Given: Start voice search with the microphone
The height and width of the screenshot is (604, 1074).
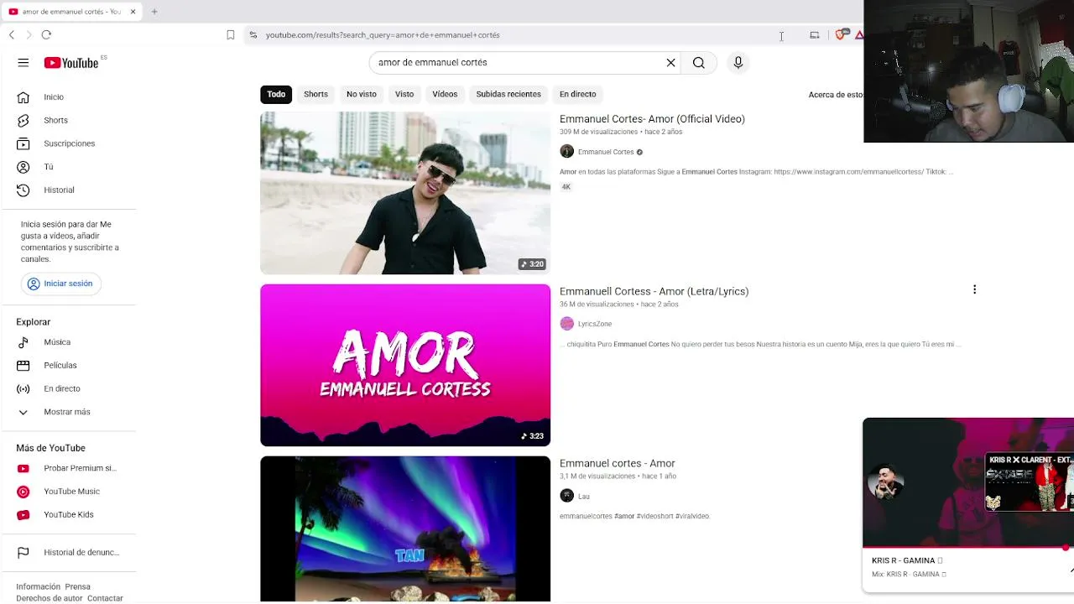Looking at the screenshot, I should (738, 63).
